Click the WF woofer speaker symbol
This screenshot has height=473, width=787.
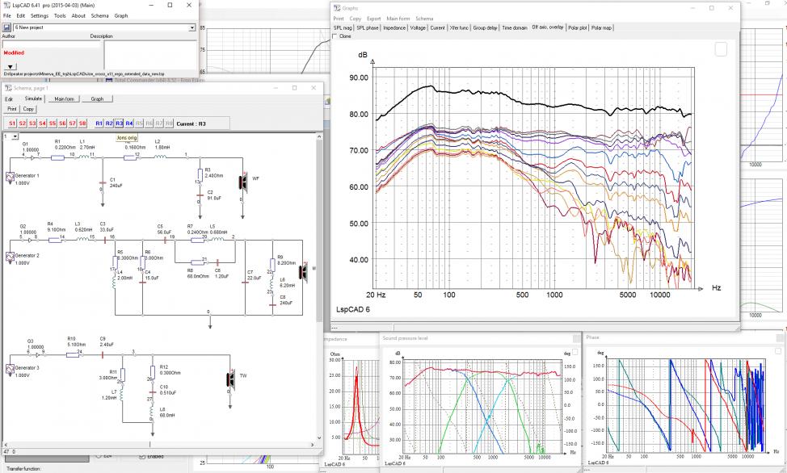(x=243, y=182)
